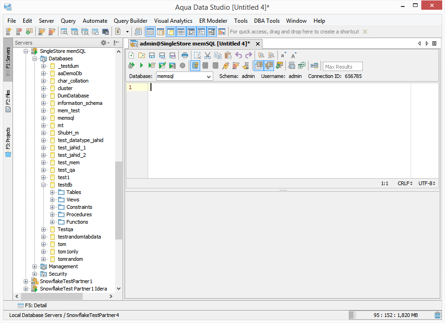The width and height of the screenshot is (445, 323).
Task: Select the test_datatype_jahid database
Action: tap(81, 140)
